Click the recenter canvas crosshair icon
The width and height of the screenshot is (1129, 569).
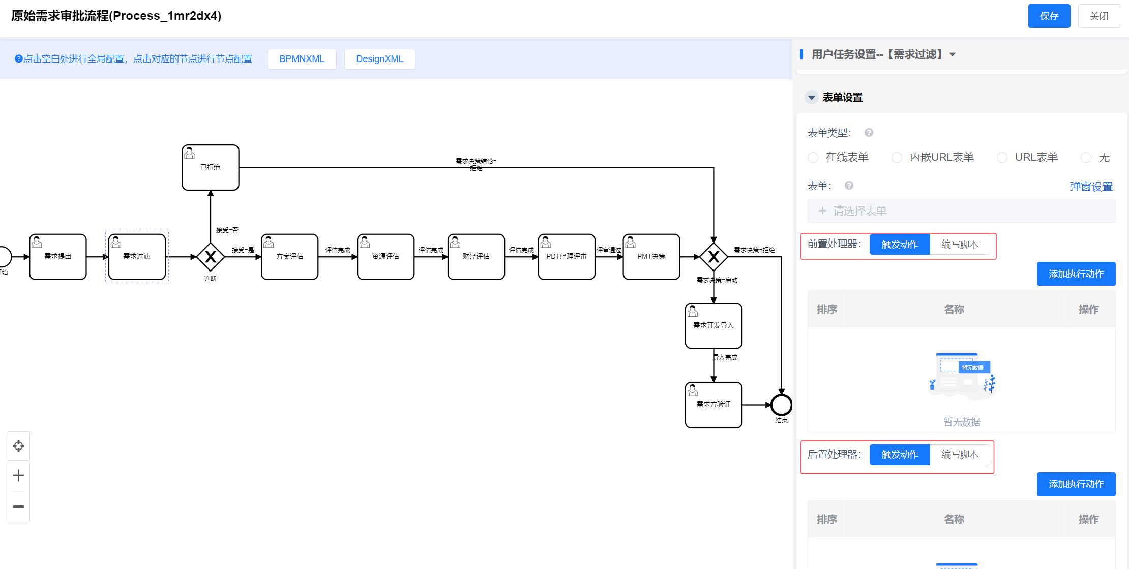(19, 446)
